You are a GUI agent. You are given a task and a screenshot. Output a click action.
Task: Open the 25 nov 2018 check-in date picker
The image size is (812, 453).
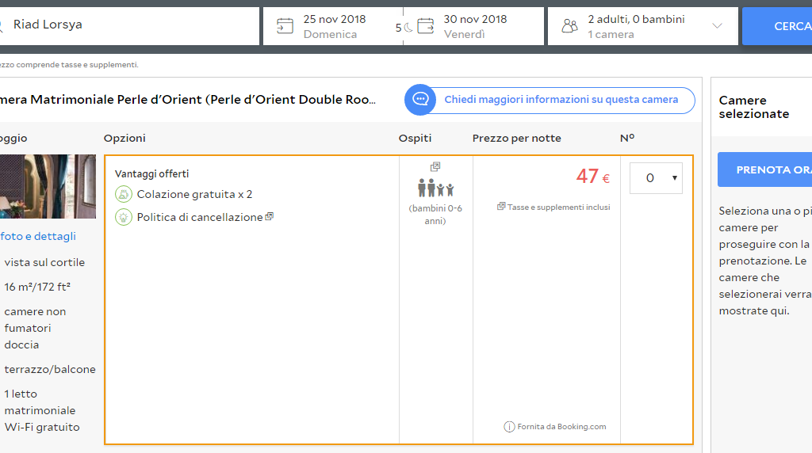(x=334, y=26)
